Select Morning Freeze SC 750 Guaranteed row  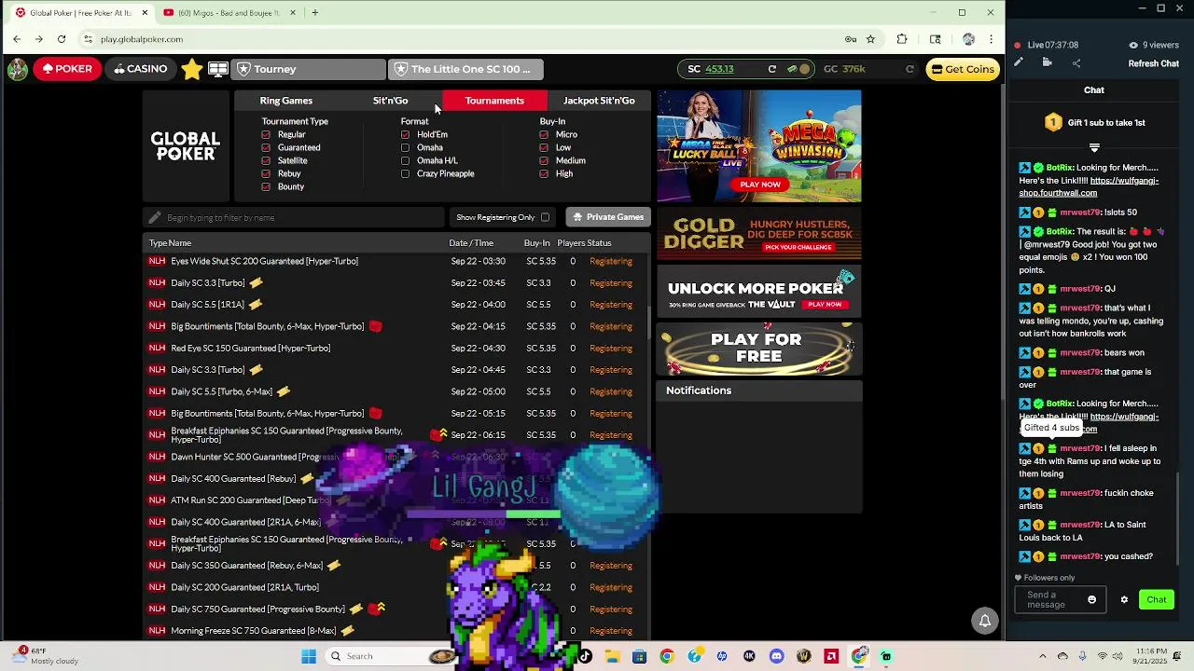[395, 631]
